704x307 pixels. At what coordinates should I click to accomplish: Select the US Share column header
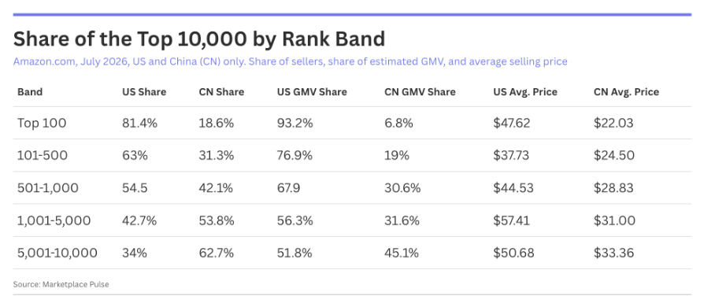click(144, 92)
